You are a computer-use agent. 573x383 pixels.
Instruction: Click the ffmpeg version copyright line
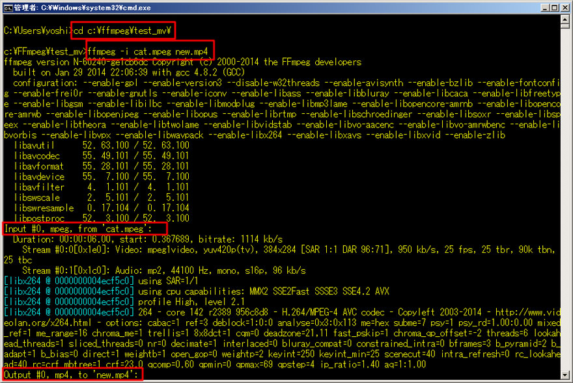point(183,62)
